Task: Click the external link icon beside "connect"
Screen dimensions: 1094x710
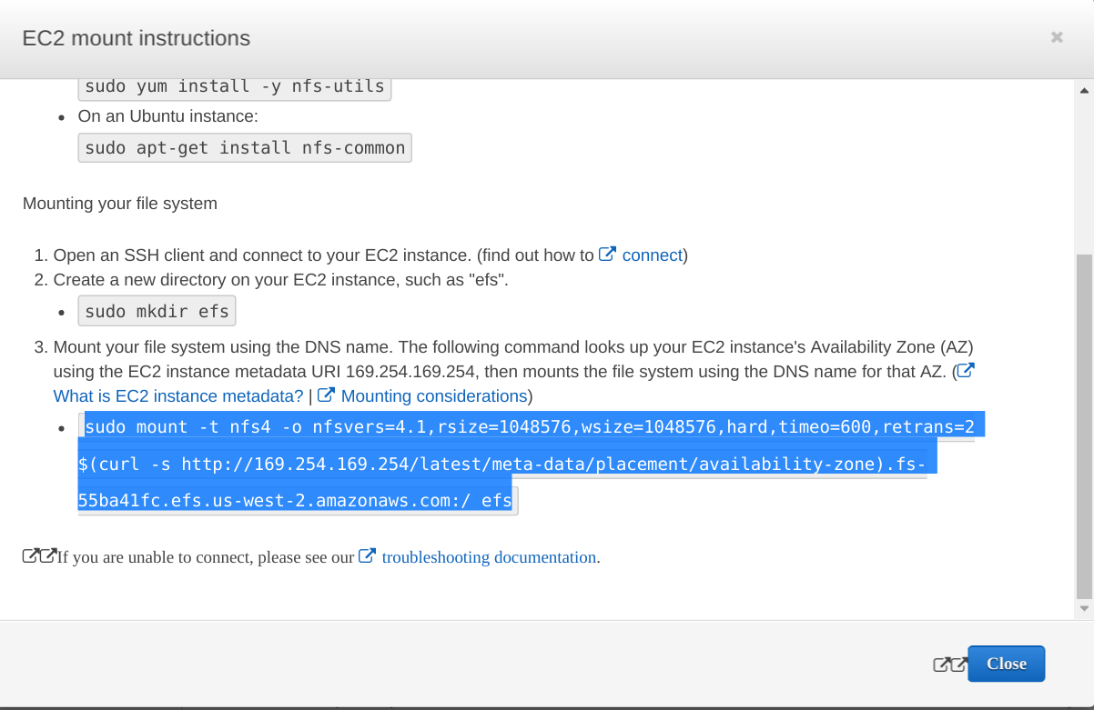Action: 607,254
